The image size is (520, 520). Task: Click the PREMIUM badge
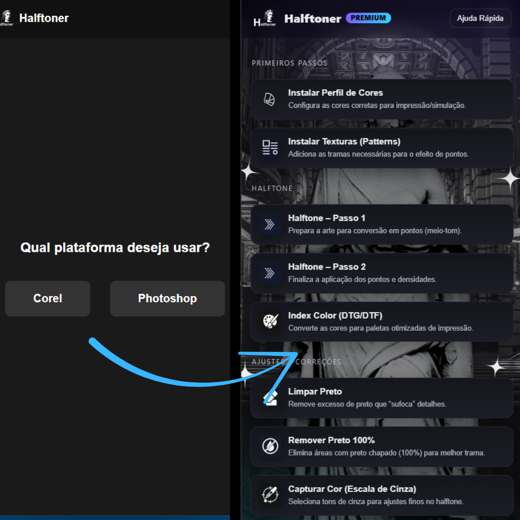tap(368, 18)
